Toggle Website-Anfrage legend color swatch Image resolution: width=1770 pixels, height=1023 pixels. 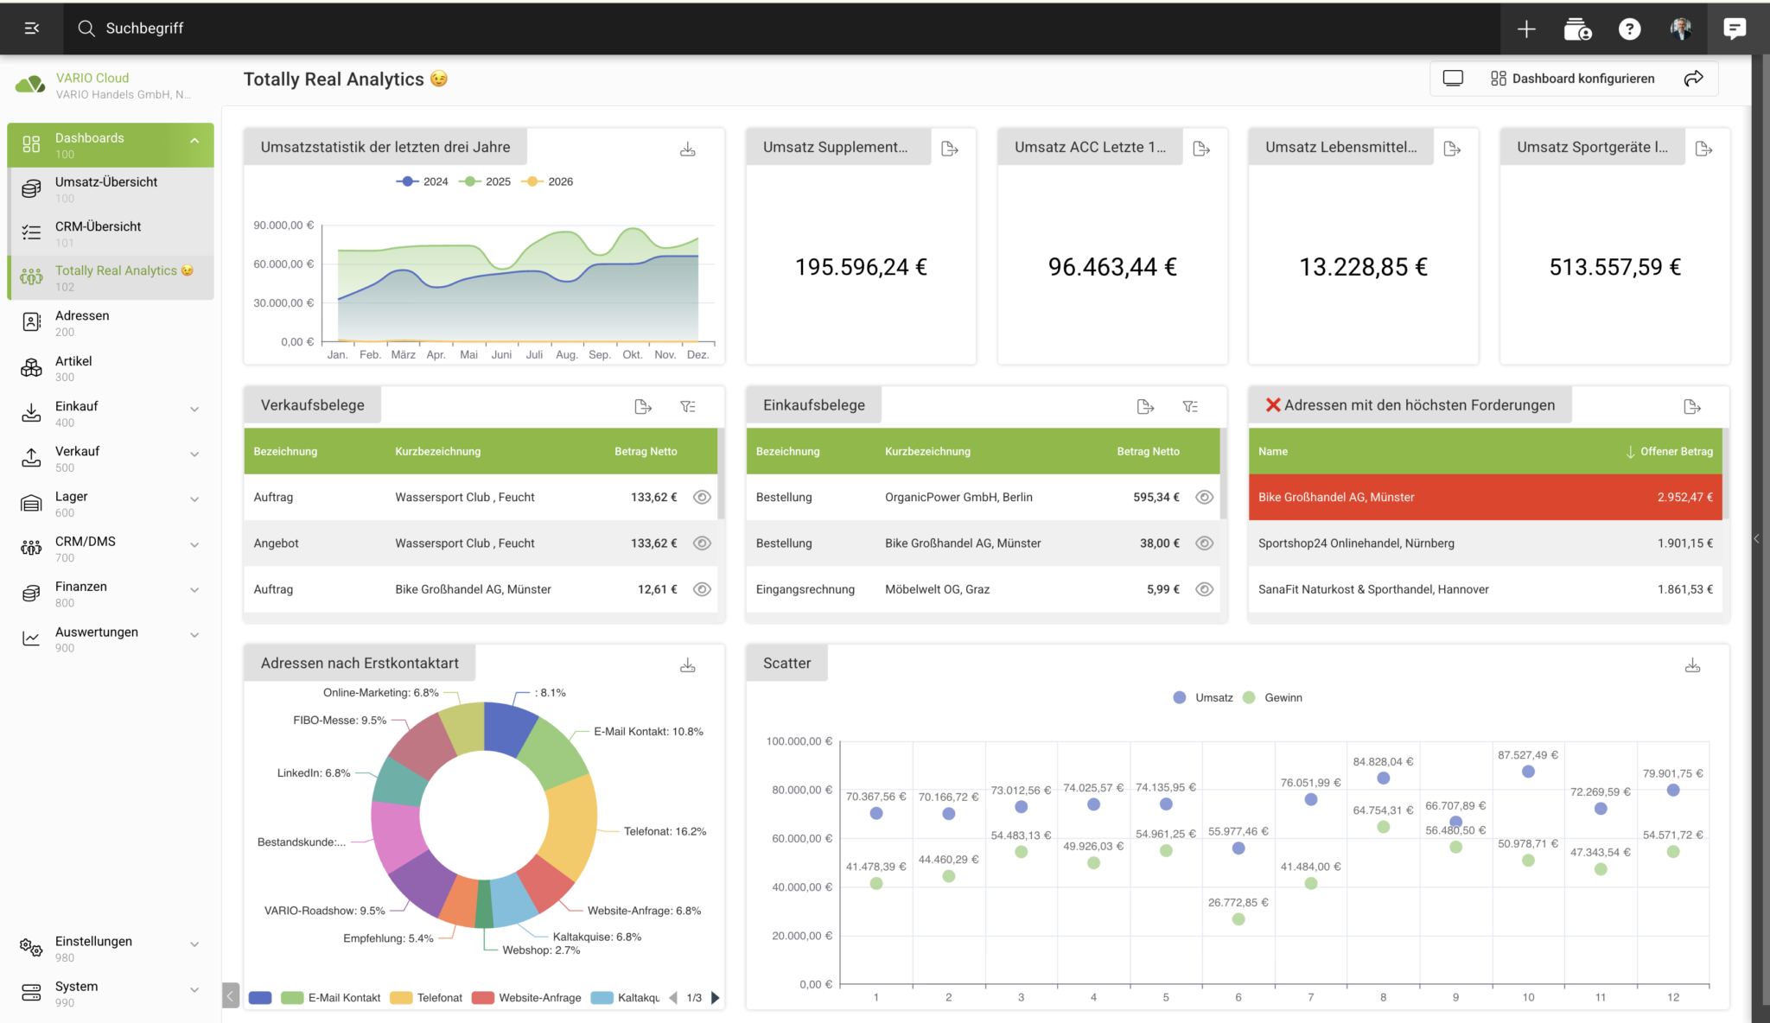483,998
